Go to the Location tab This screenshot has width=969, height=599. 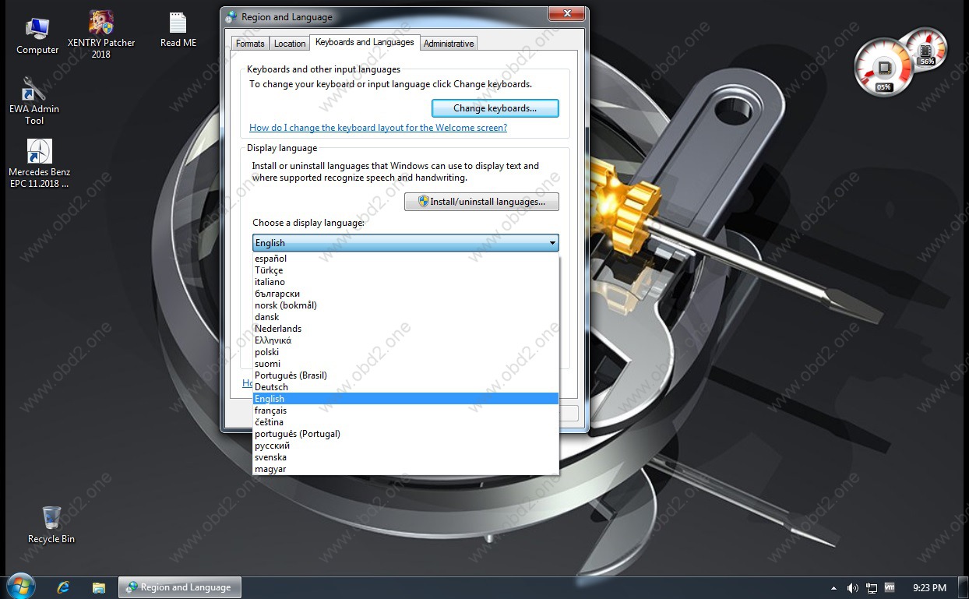coord(290,44)
